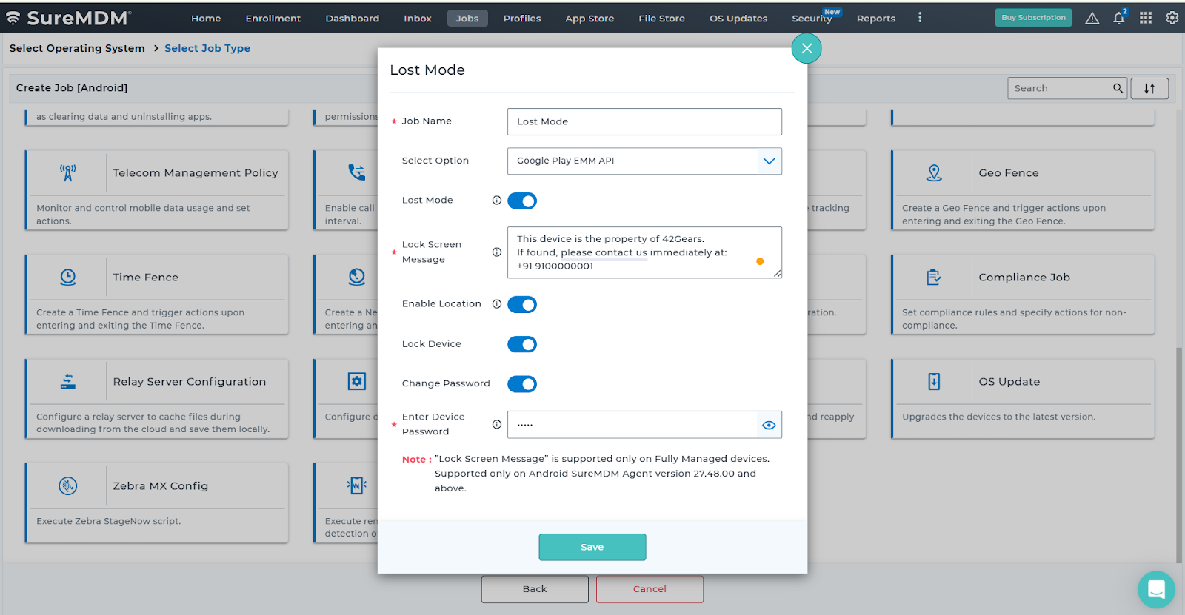Viewport: 1185px width, 615px height.
Task: Open the settings gear icon
Action: pos(1172,18)
